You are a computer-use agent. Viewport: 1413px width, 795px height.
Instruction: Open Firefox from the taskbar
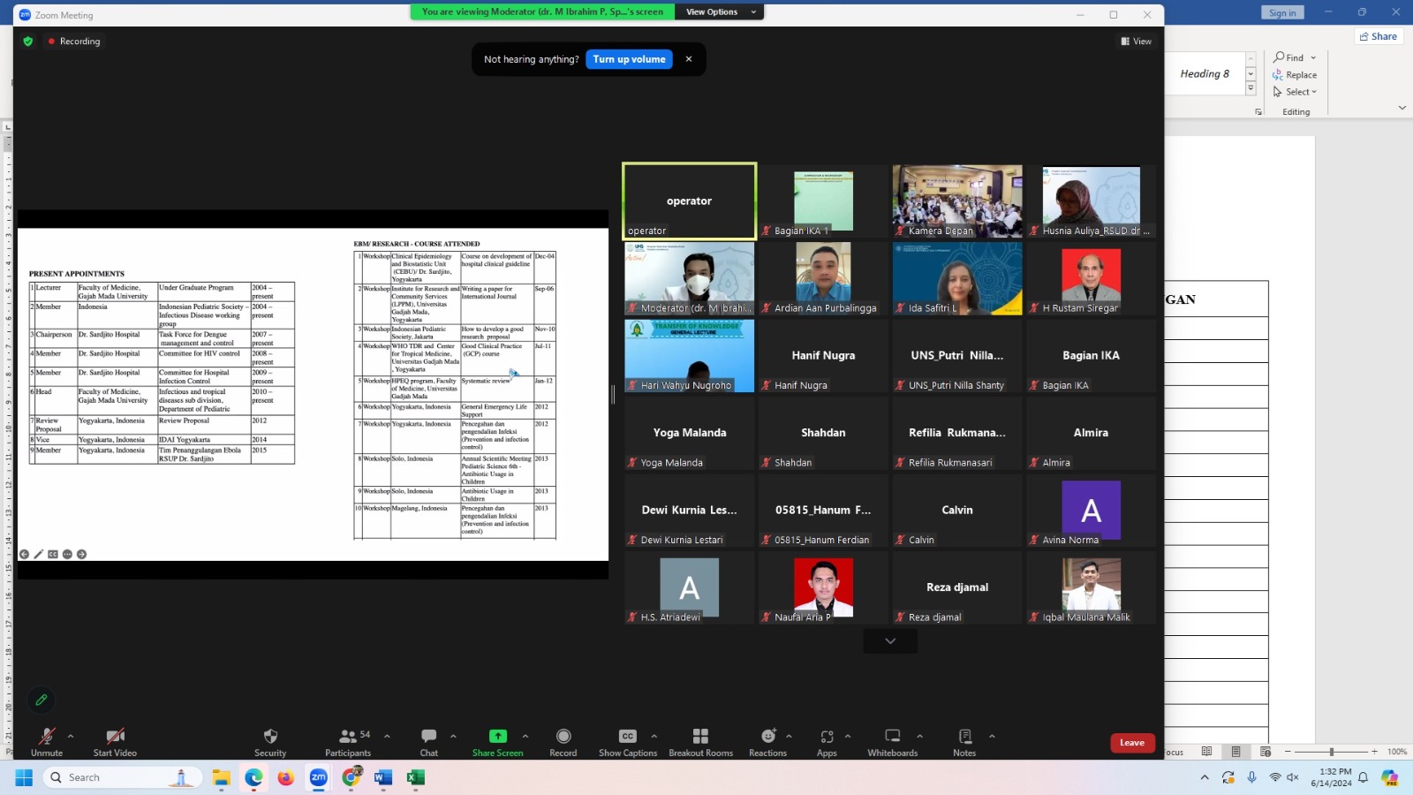286,777
